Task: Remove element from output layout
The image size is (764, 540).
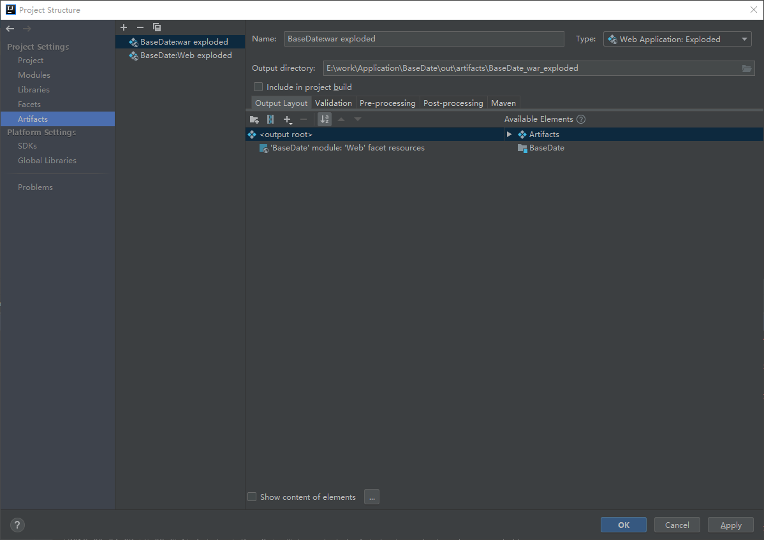Action: 304,119
